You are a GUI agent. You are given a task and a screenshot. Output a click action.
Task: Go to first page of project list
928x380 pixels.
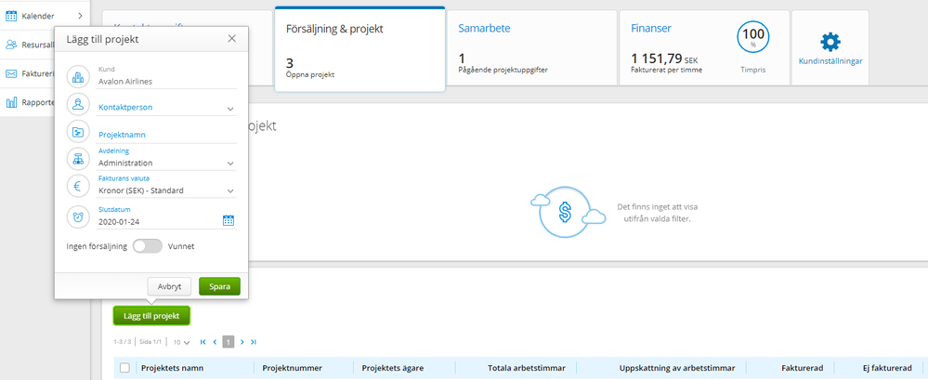[203, 342]
